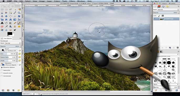The height and width of the screenshot is (96, 180).
Task: Select the Color Picker tool
Action: point(15,13)
